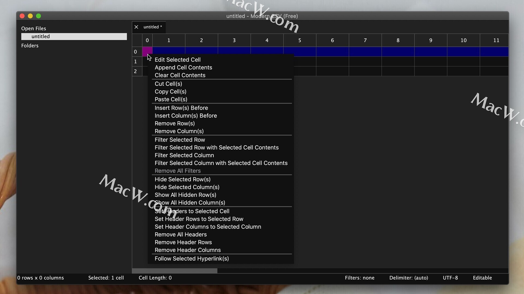Click the cell in row 1 under column 6
Screen dimensions: 524x294
[332, 62]
